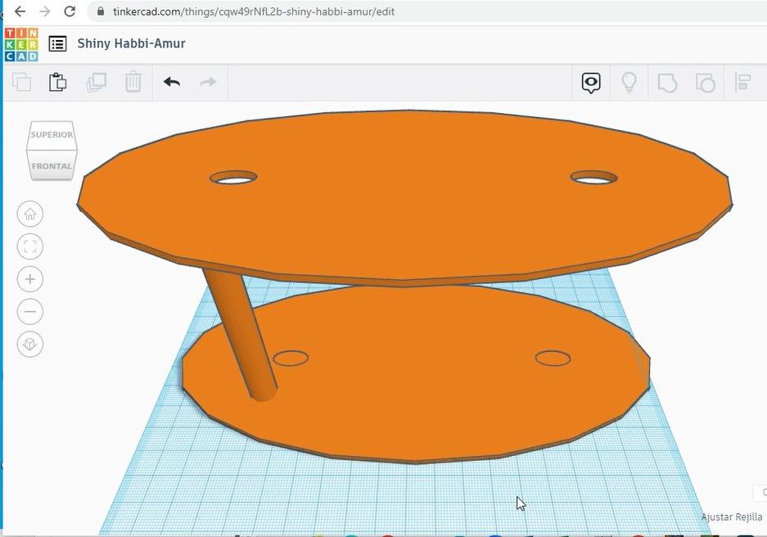The height and width of the screenshot is (537, 767).
Task: Click the Duplicate and repeat icon
Action: [x=97, y=82]
